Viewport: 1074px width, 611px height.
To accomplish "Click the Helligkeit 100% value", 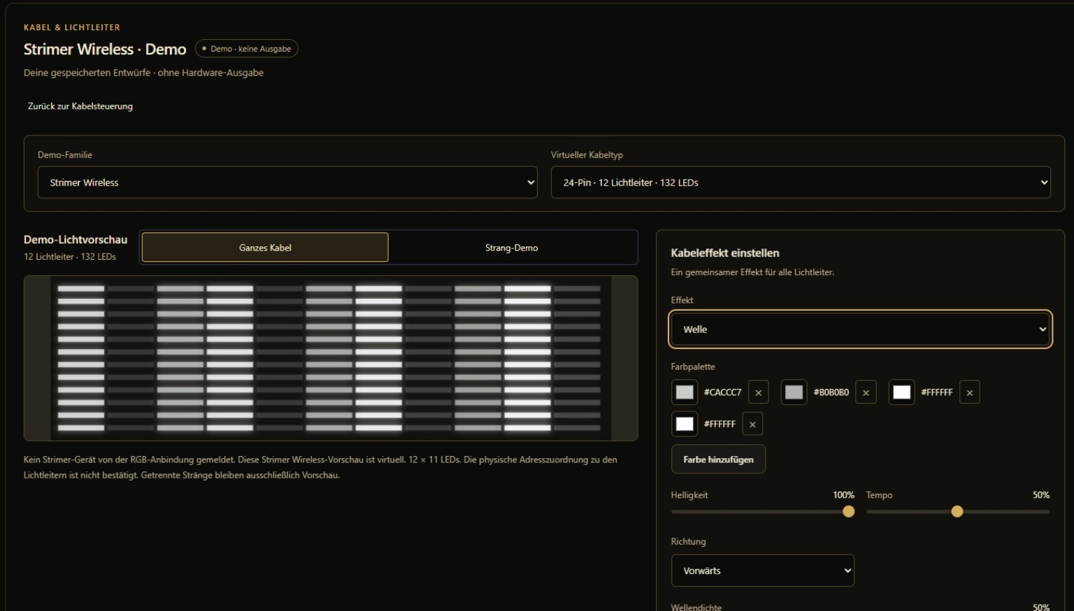I will 843,495.
